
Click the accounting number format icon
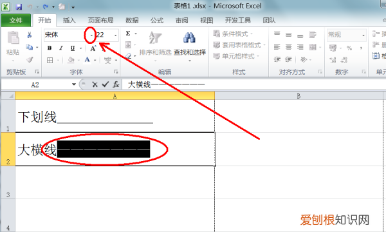click(x=333, y=48)
